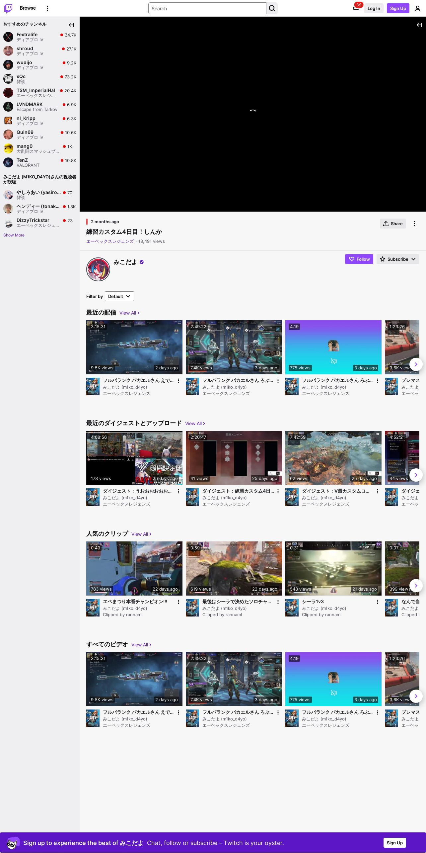Open やしろあい channel in sidebar
Viewport: 426px width, 853px height.
40,195
